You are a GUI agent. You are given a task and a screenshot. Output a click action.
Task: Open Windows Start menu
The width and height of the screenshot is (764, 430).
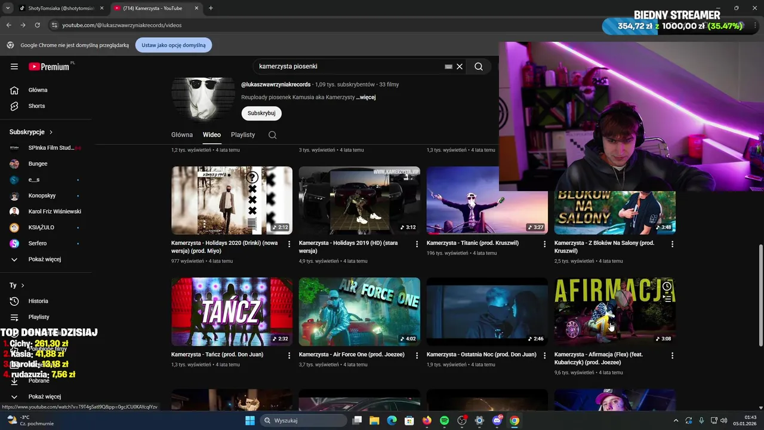250,420
